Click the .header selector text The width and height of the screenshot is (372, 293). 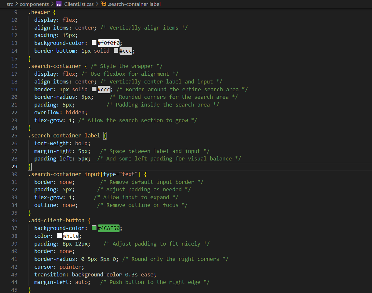point(39,12)
